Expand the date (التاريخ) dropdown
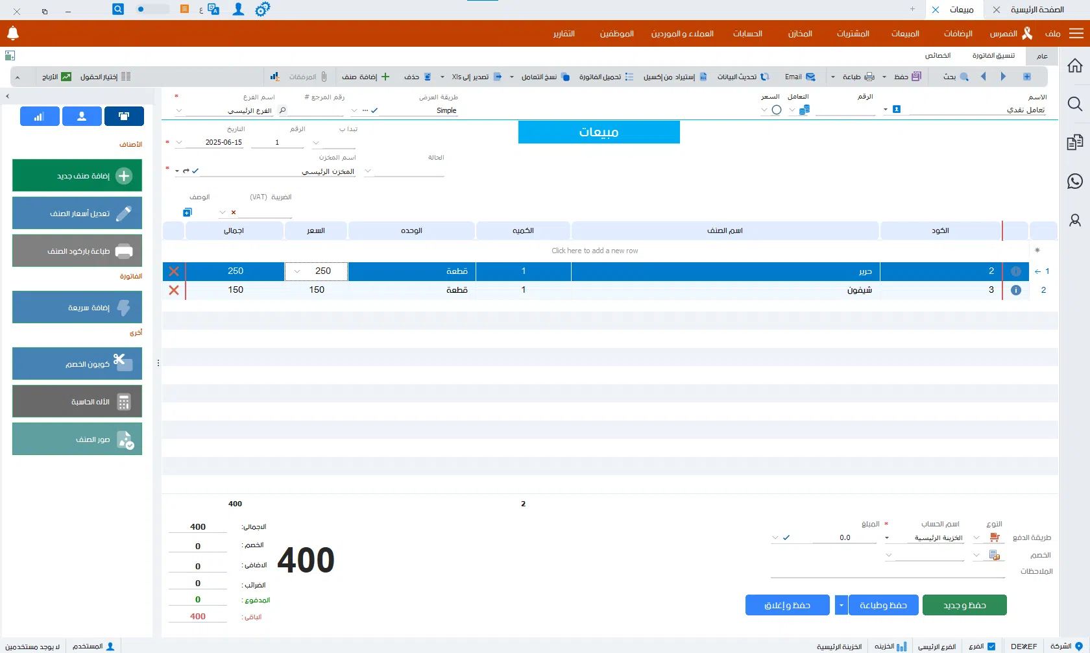 point(180,143)
